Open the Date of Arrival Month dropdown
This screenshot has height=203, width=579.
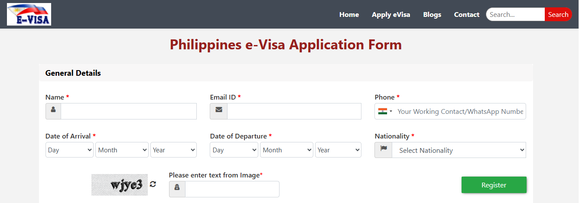click(x=122, y=150)
